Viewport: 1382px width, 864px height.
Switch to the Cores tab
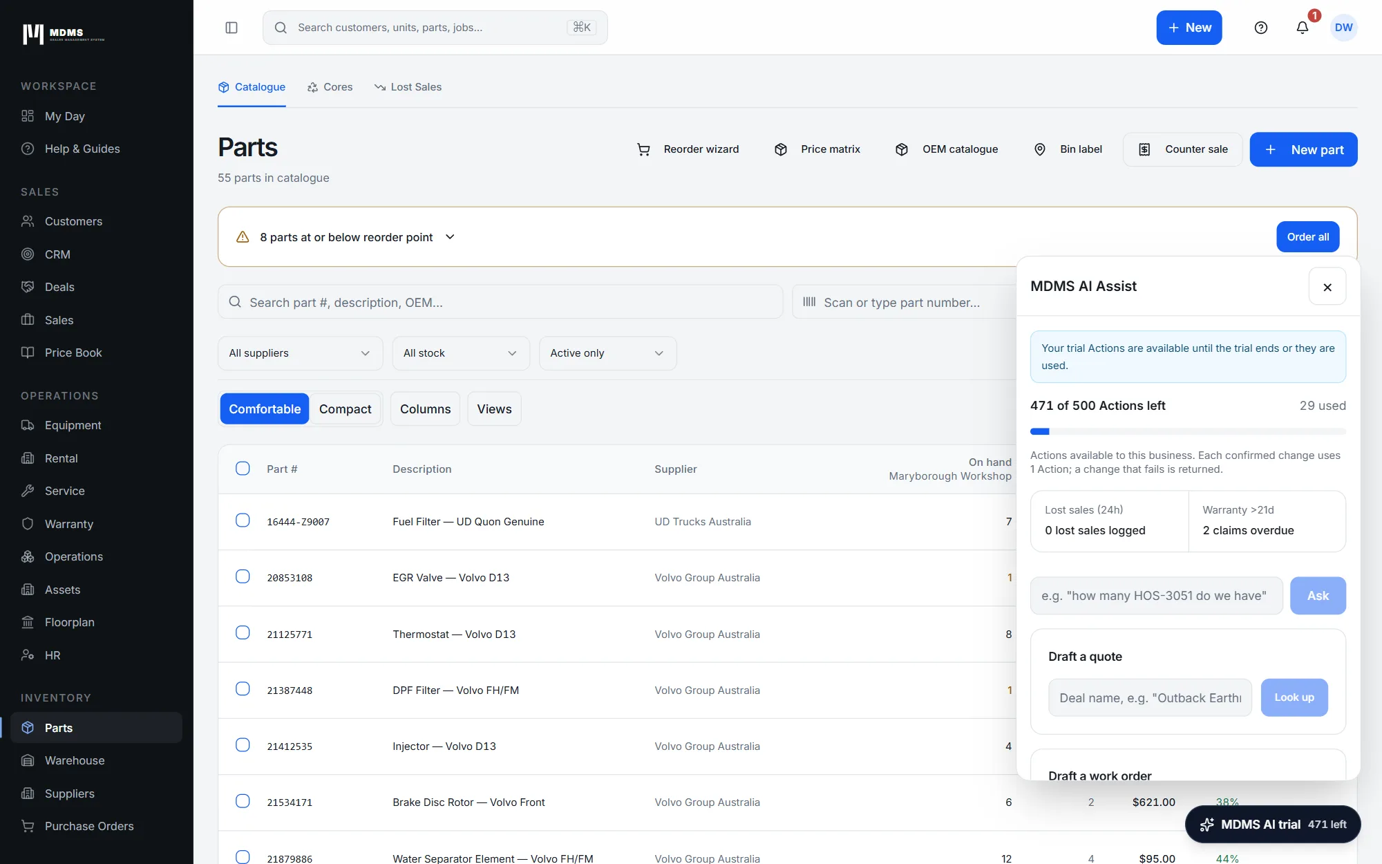(330, 87)
